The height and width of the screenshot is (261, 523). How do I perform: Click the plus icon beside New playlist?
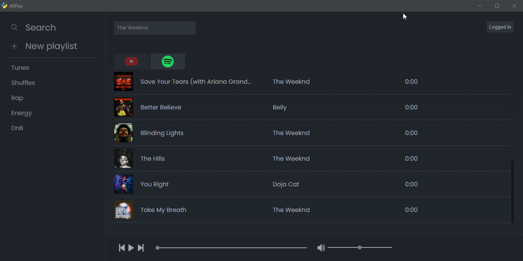14,46
